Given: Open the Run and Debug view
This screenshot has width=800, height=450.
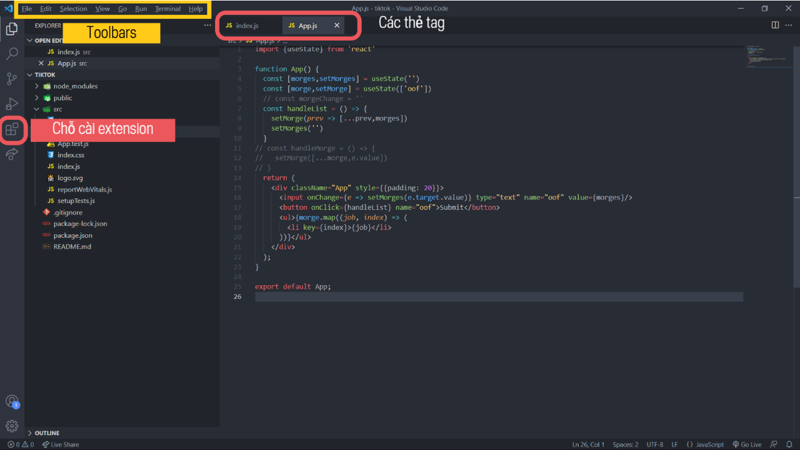Looking at the screenshot, I should (12, 104).
